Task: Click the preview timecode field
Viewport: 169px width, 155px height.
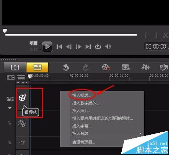Action: point(157,46)
